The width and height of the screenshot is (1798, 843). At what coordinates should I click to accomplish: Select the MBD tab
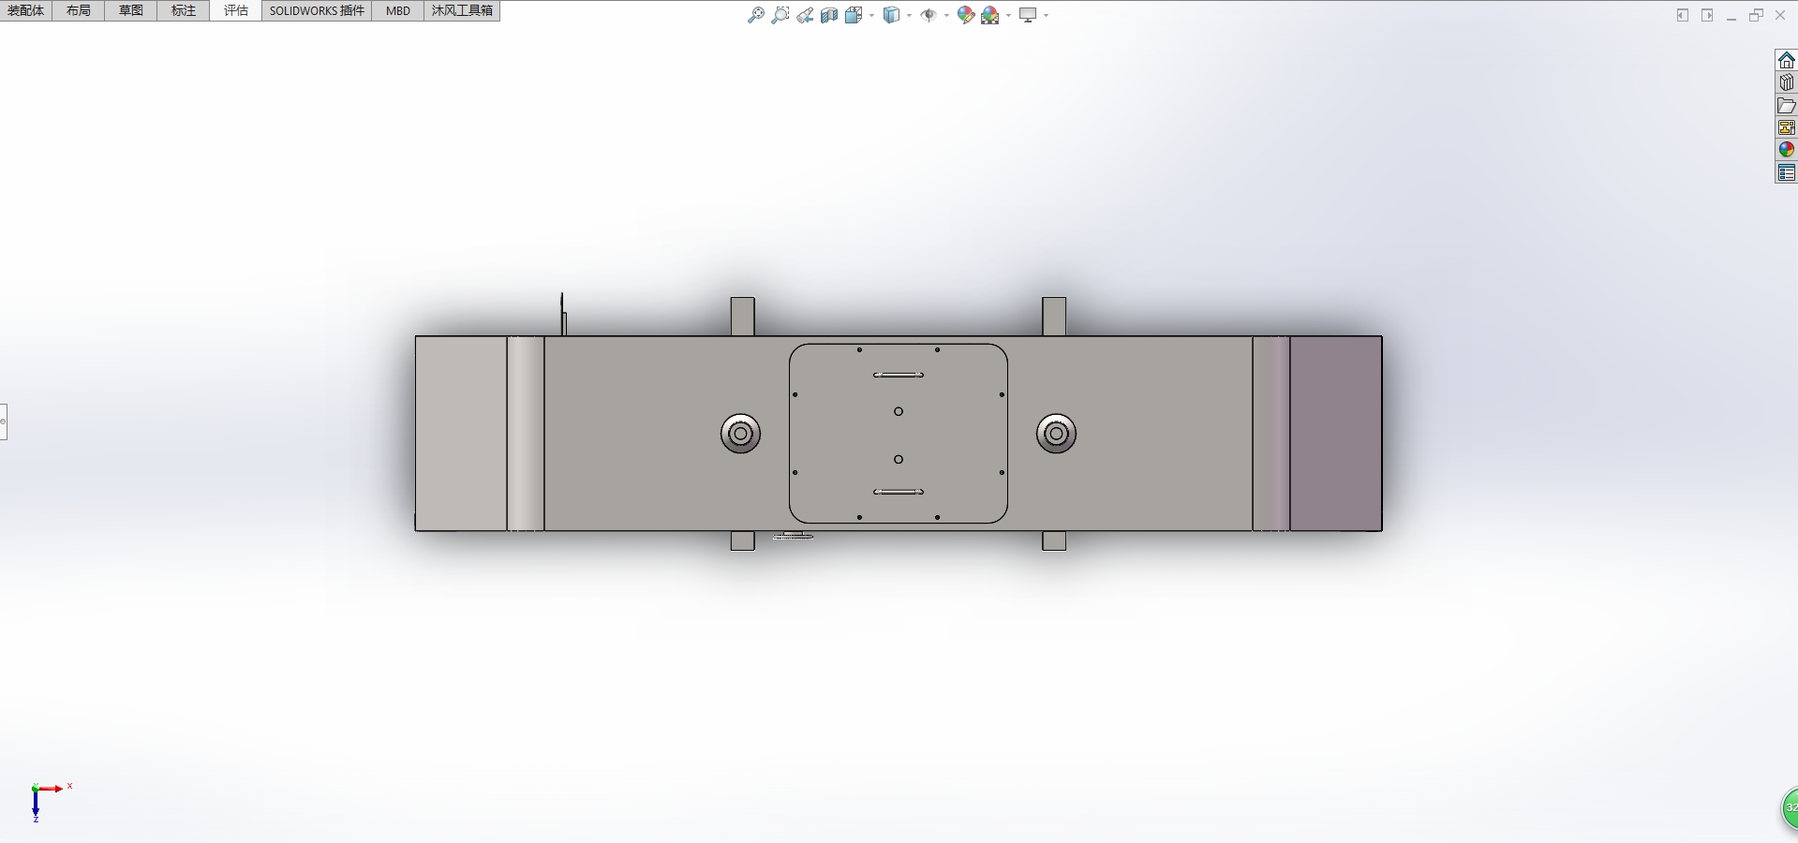click(398, 10)
